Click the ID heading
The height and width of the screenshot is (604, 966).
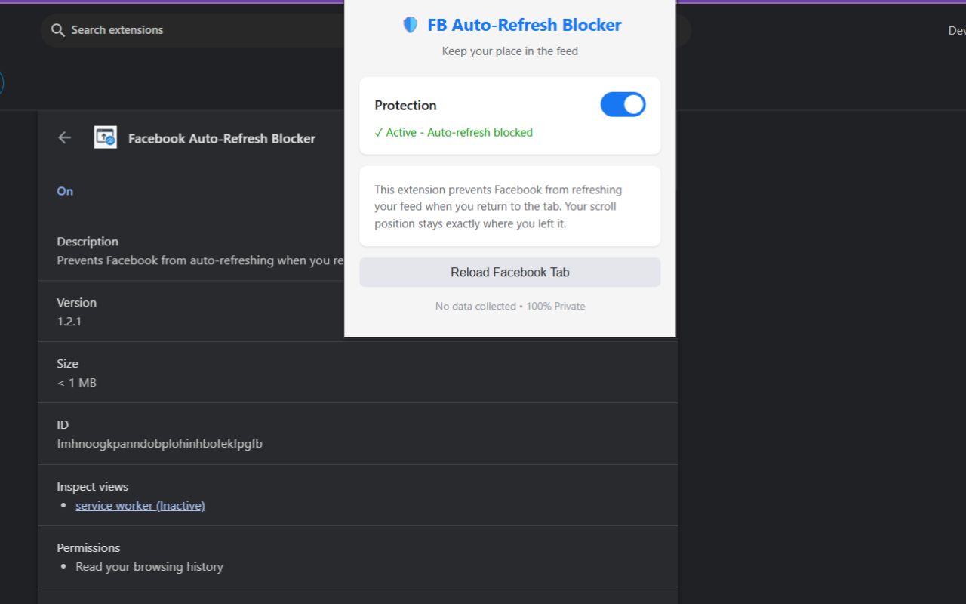(x=63, y=425)
